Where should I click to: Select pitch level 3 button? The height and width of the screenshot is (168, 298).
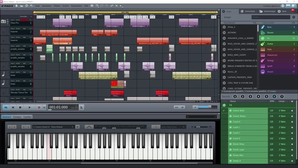point(250,96)
